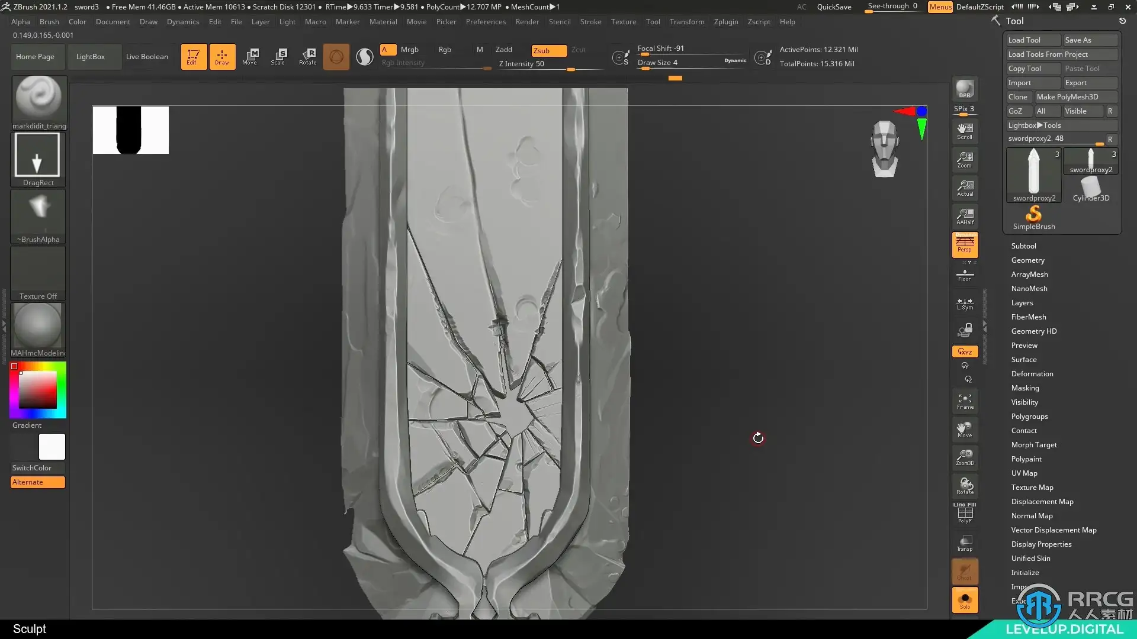Open the MAHmcModeling material thumbnail
Image resolution: width=1137 pixels, height=639 pixels.
point(38,326)
